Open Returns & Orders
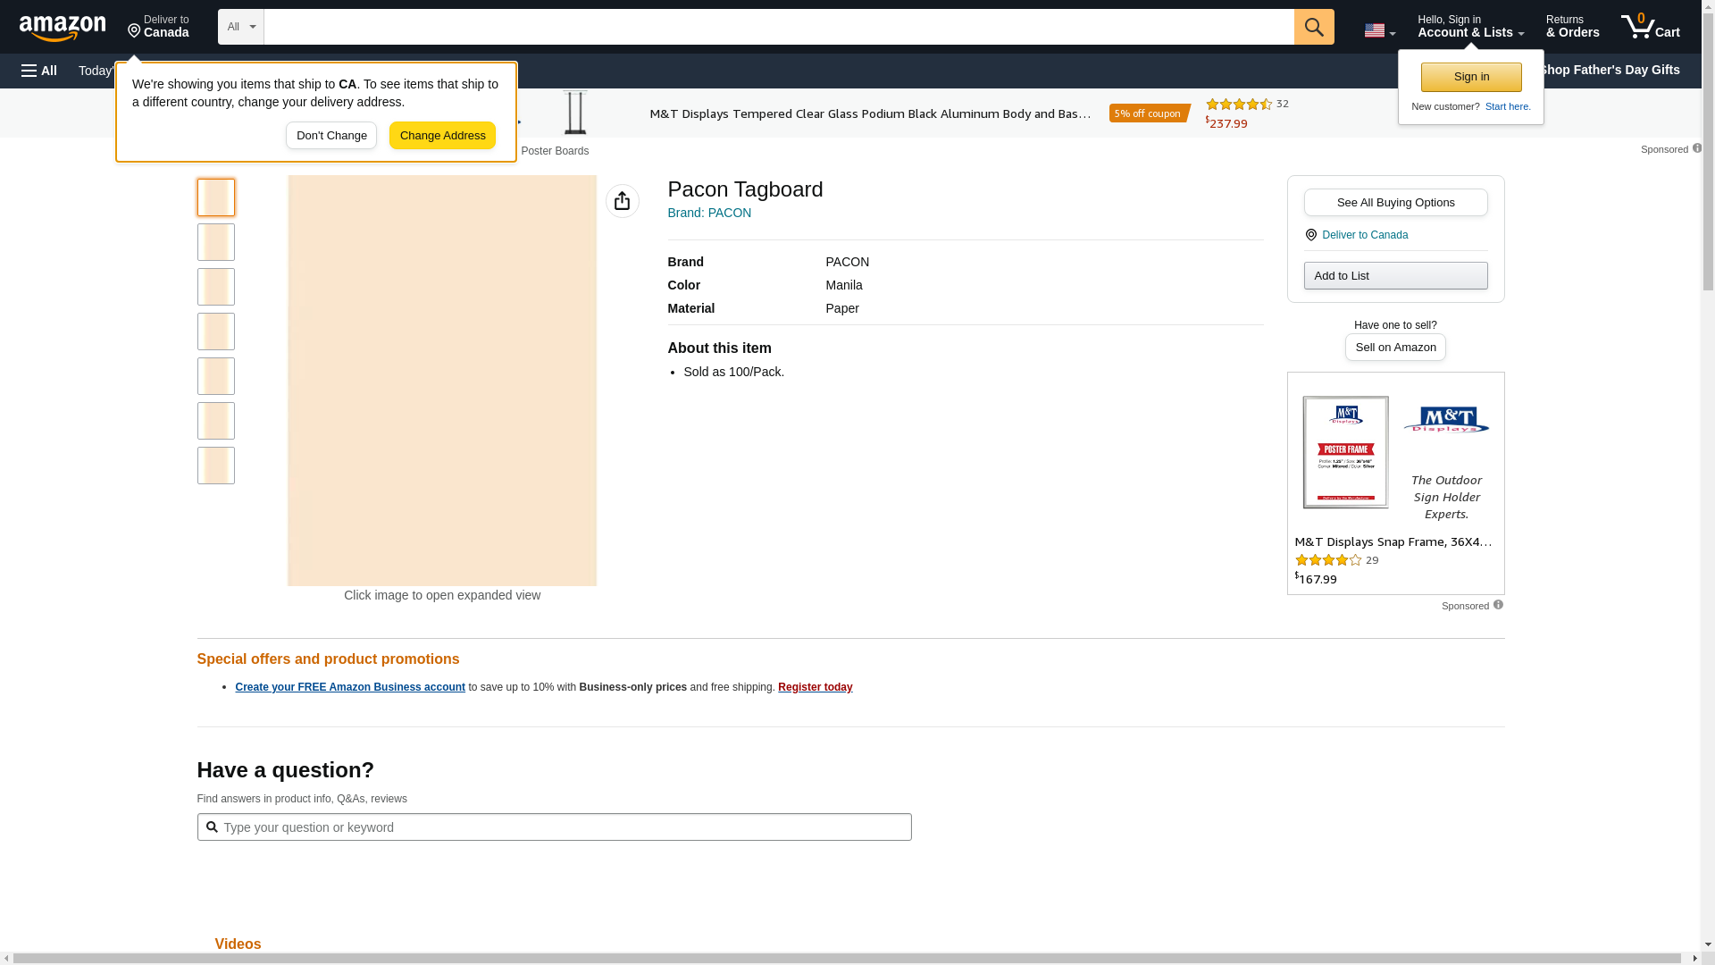This screenshot has width=1715, height=965. 1572,27
